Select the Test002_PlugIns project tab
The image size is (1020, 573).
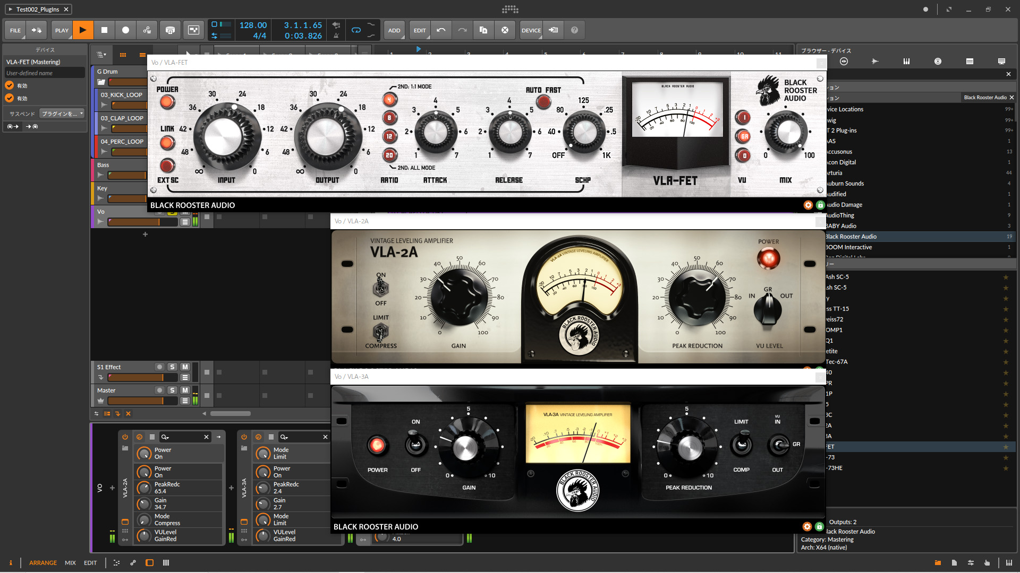pyautogui.click(x=38, y=9)
